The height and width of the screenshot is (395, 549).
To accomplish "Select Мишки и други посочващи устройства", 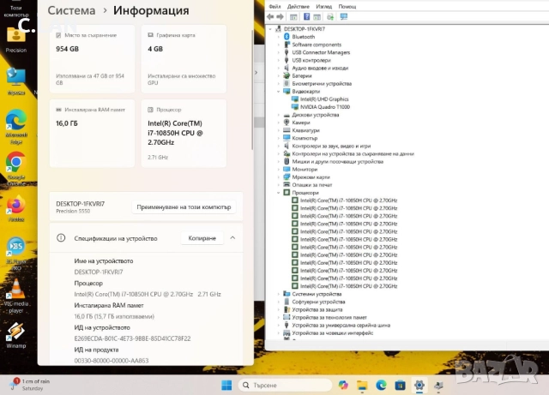I will pyautogui.click(x=337, y=161).
